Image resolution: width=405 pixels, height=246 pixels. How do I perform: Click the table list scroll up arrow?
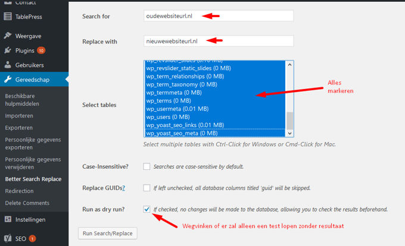pyautogui.click(x=289, y=65)
